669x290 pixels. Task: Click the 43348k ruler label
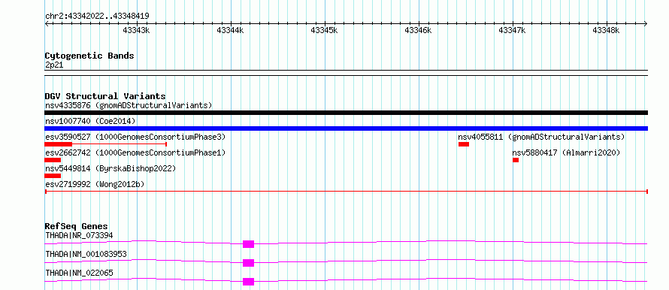click(607, 30)
